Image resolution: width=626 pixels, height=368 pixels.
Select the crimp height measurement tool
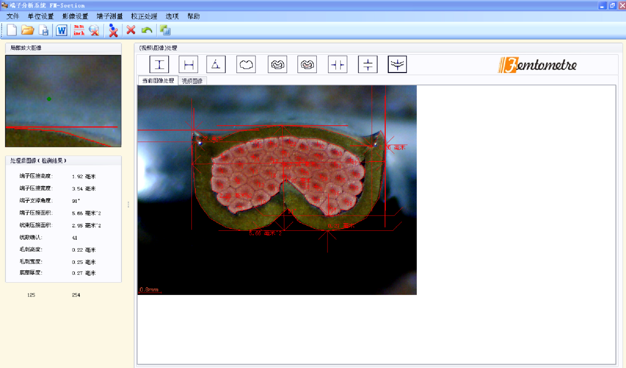click(159, 64)
